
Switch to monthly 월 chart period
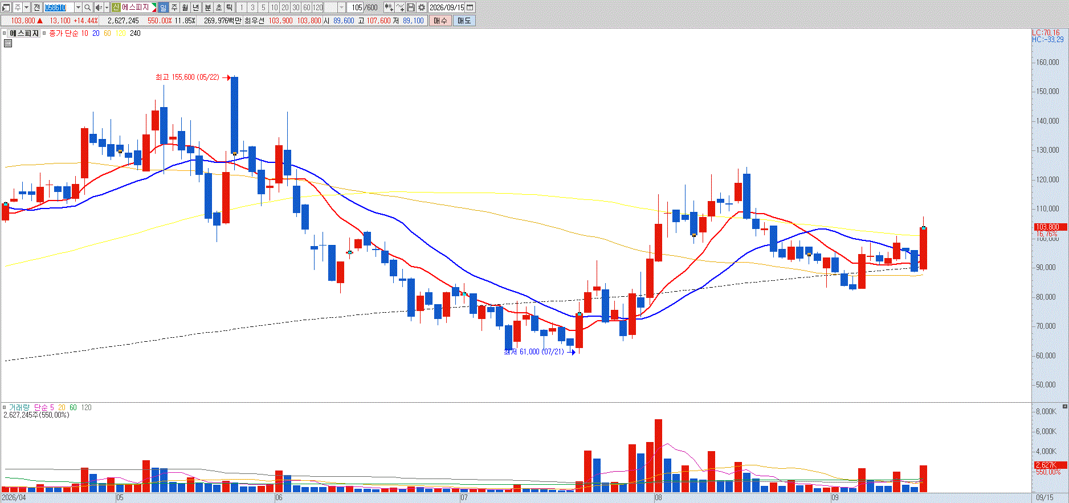(x=185, y=7)
